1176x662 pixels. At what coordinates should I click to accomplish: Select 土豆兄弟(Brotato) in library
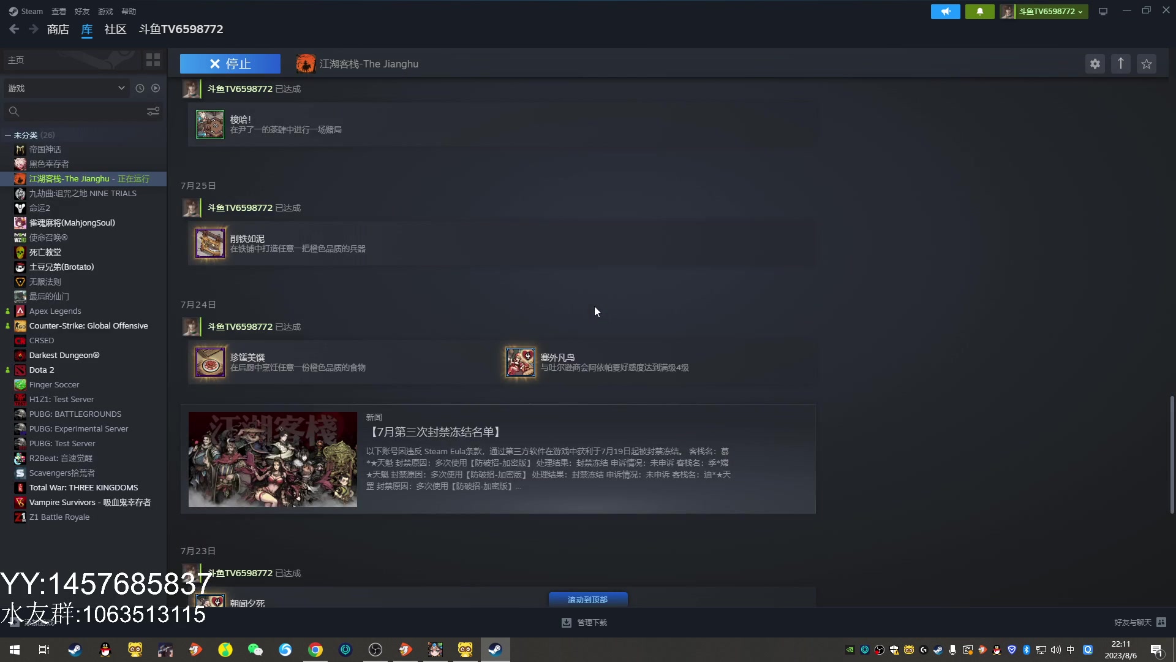click(61, 267)
